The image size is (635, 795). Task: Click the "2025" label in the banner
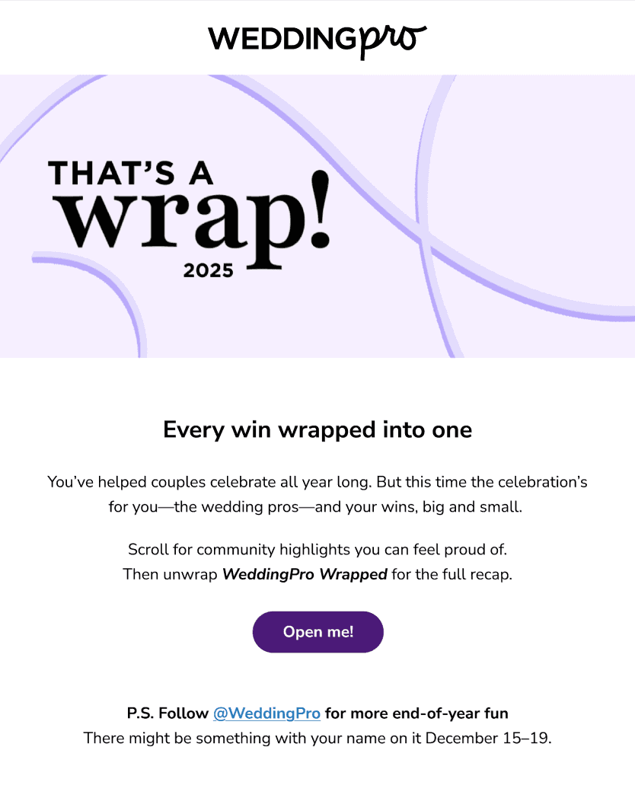[208, 270]
